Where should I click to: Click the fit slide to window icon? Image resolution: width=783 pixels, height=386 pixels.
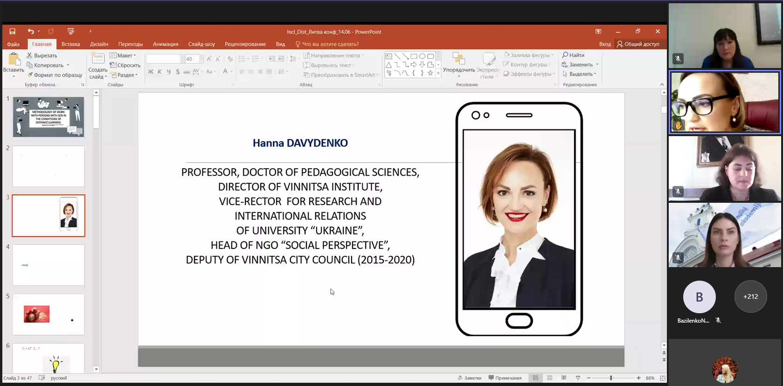pyautogui.click(x=663, y=378)
